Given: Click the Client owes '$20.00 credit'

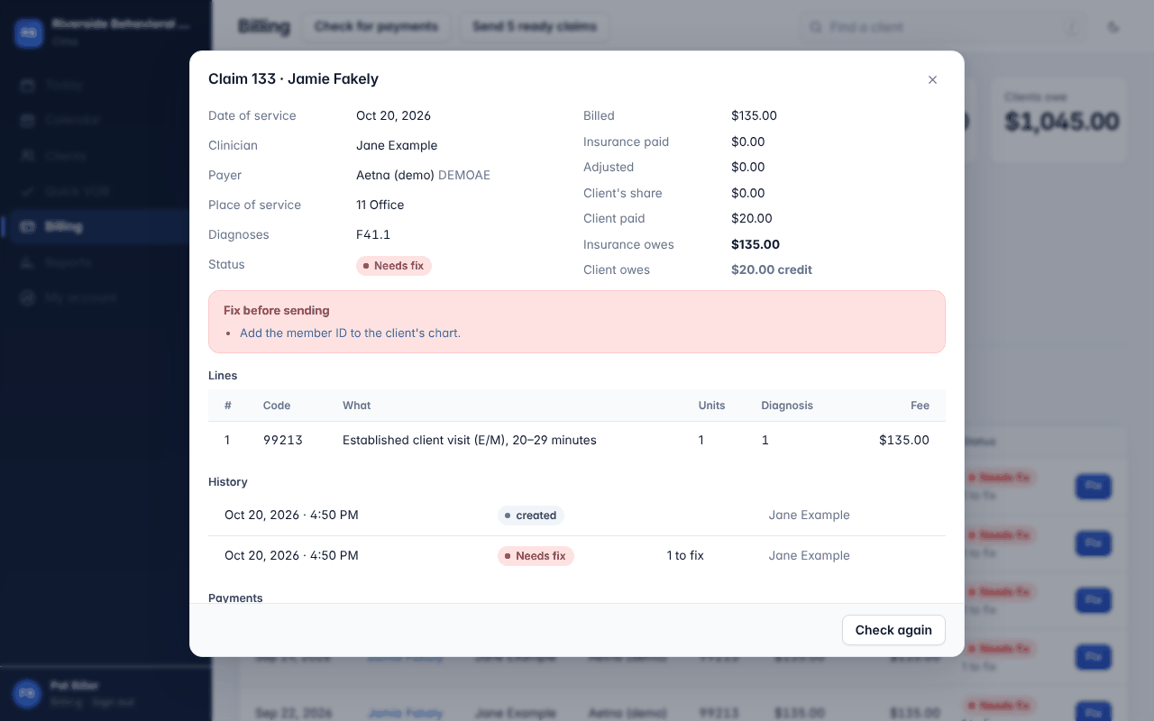Looking at the screenshot, I should tap(772, 269).
